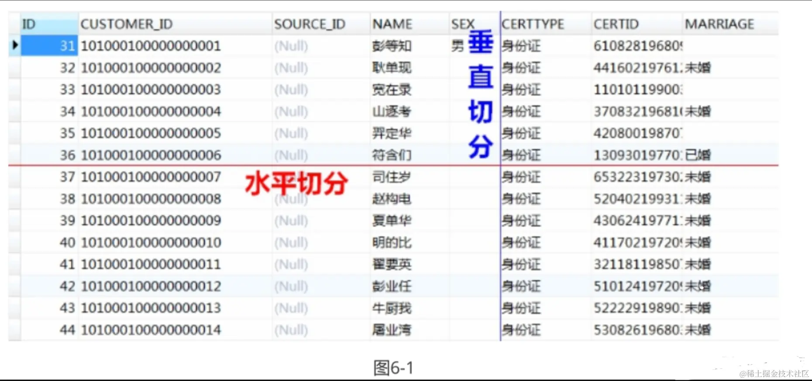This screenshot has width=812, height=381.
Task: Click customer ID 101000100000000012
Action: tap(151, 286)
